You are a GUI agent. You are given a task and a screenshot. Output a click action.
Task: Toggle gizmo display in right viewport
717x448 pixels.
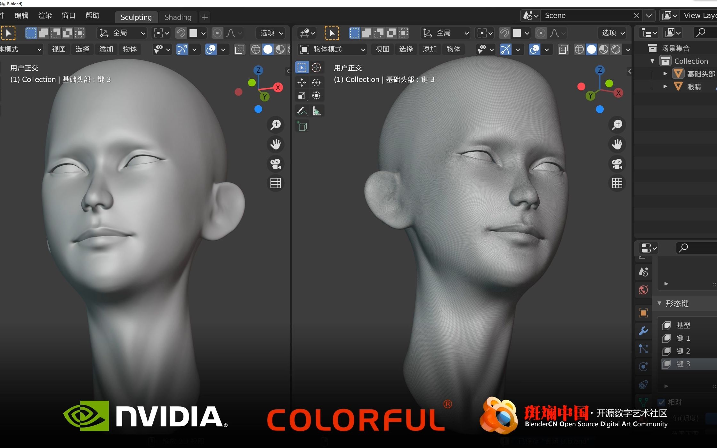pyautogui.click(x=506, y=49)
